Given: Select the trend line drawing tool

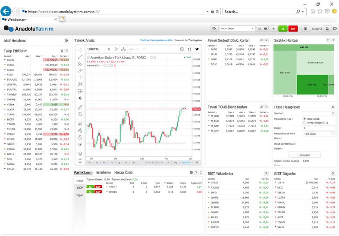Looking at the screenshot, I should (80, 56).
